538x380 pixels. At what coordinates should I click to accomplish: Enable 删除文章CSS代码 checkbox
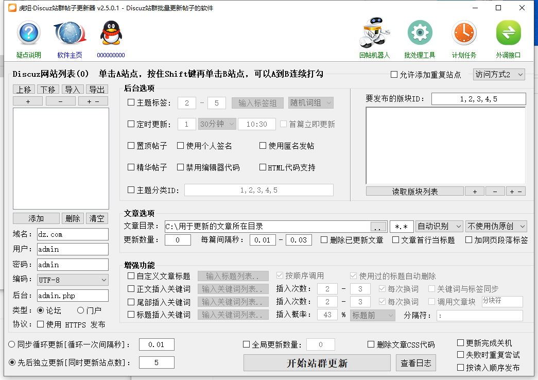371,344
